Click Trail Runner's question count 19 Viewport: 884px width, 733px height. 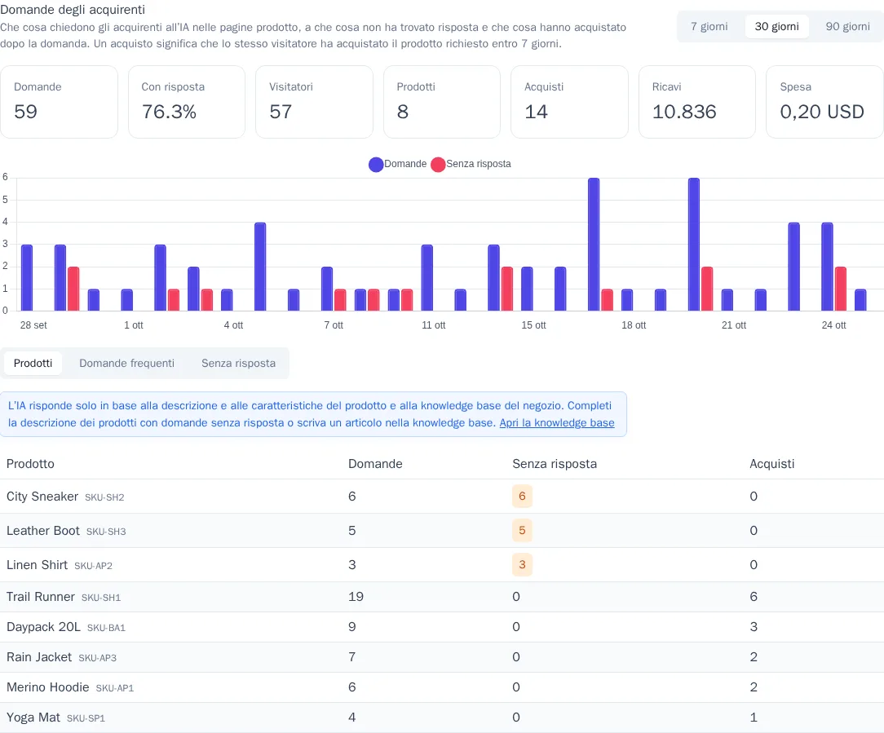[356, 597]
